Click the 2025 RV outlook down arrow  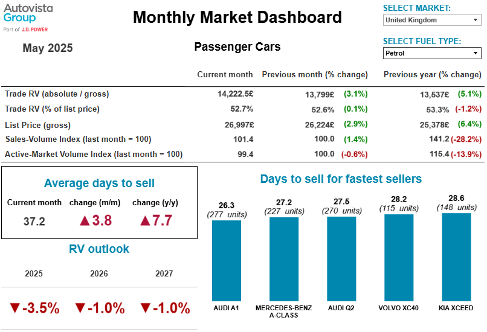point(15,308)
